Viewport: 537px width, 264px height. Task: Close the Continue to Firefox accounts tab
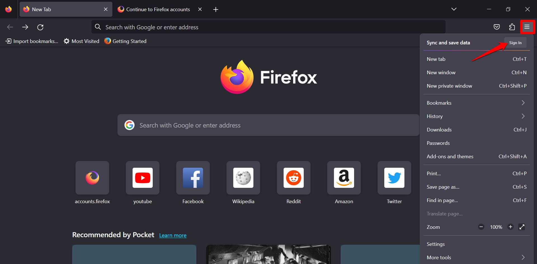click(x=200, y=9)
